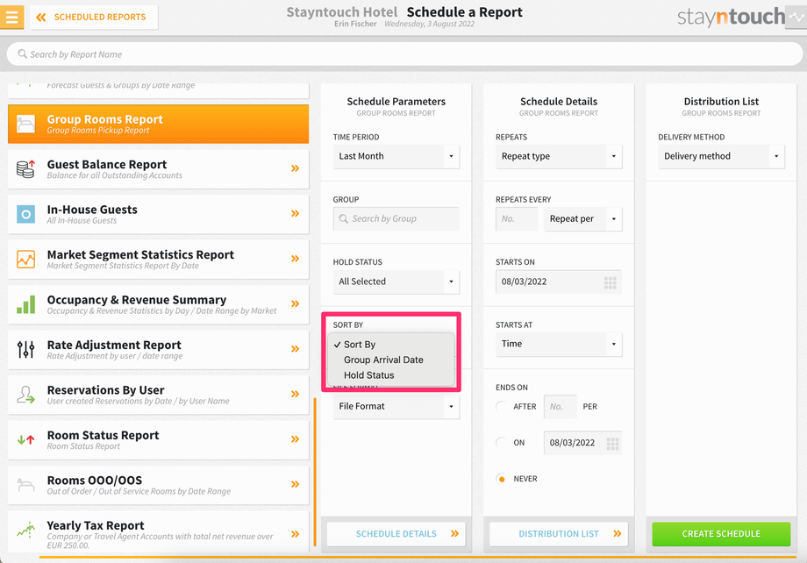Click the Yearly Tax Report graph icon
Image resolution: width=807 pixels, height=563 pixels.
(25, 530)
